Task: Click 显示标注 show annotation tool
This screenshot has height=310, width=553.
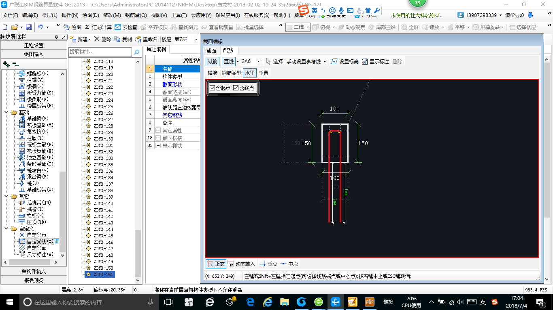Action: click(x=375, y=61)
